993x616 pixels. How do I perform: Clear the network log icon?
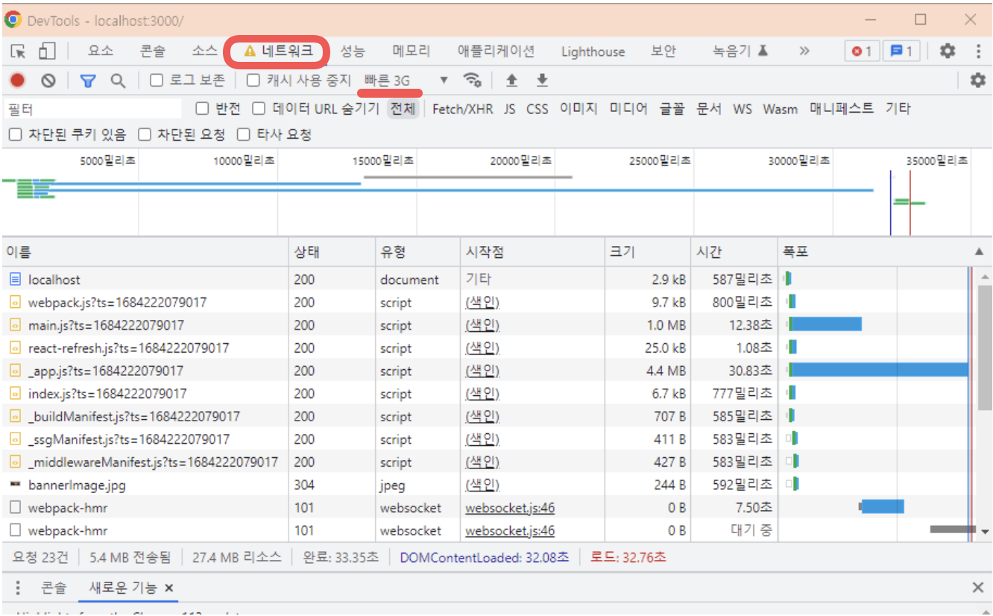coord(48,81)
